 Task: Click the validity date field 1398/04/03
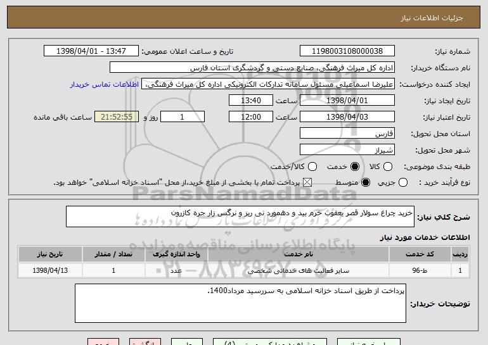click(347, 117)
